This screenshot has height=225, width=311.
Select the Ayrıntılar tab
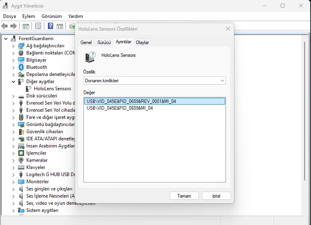(123, 42)
